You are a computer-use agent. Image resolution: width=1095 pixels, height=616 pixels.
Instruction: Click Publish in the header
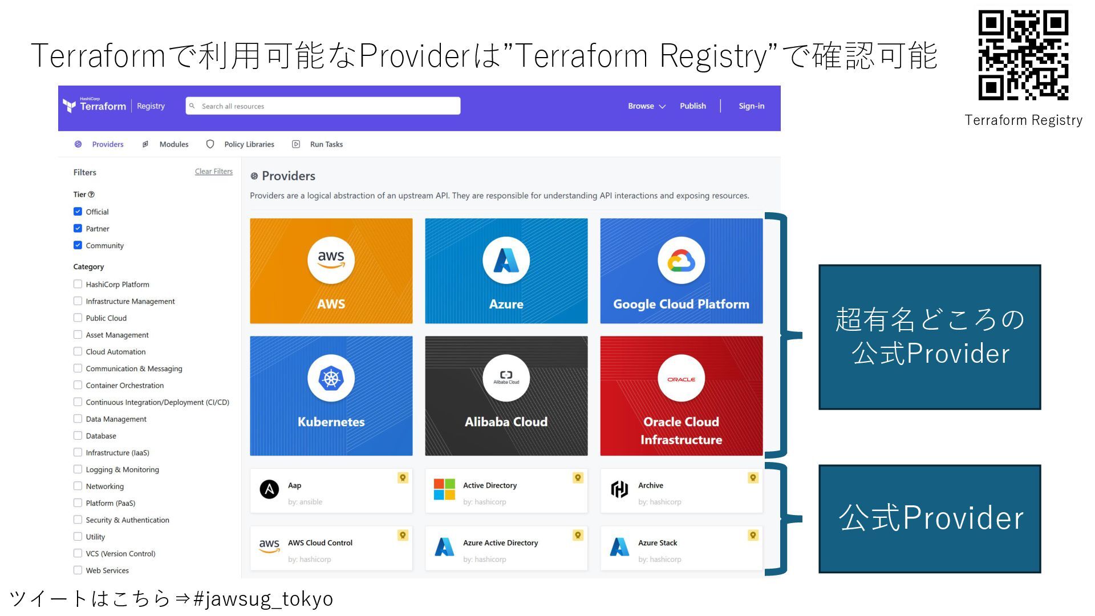(693, 106)
